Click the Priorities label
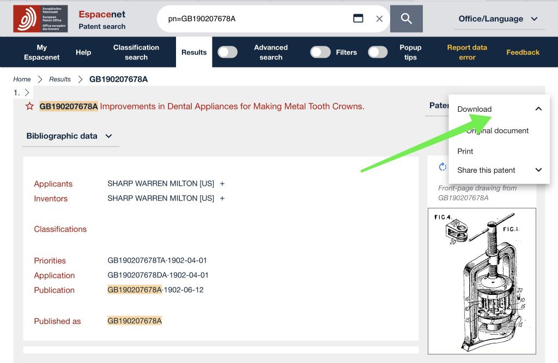The image size is (558, 363). pyautogui.click(x=50, y=261)
